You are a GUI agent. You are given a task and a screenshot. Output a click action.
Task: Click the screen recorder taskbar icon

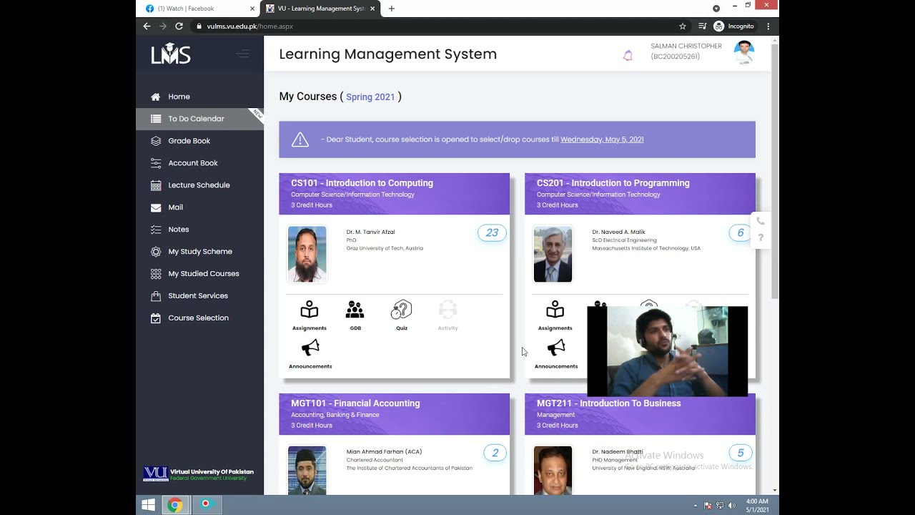(206, 505)
